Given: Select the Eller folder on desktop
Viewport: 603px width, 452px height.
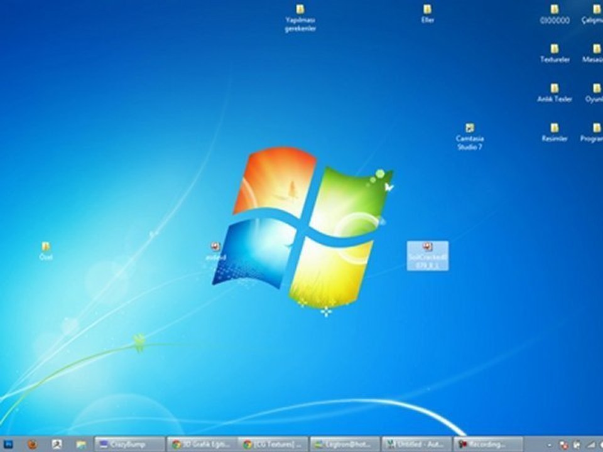Looking at the screenshot, I should click(427, 14).
